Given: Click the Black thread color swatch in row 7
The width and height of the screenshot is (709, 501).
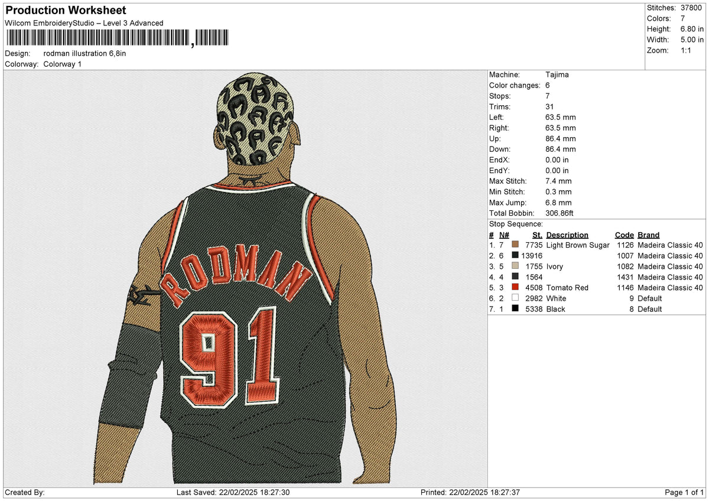Looking at the screenshot, I should 515,309.
